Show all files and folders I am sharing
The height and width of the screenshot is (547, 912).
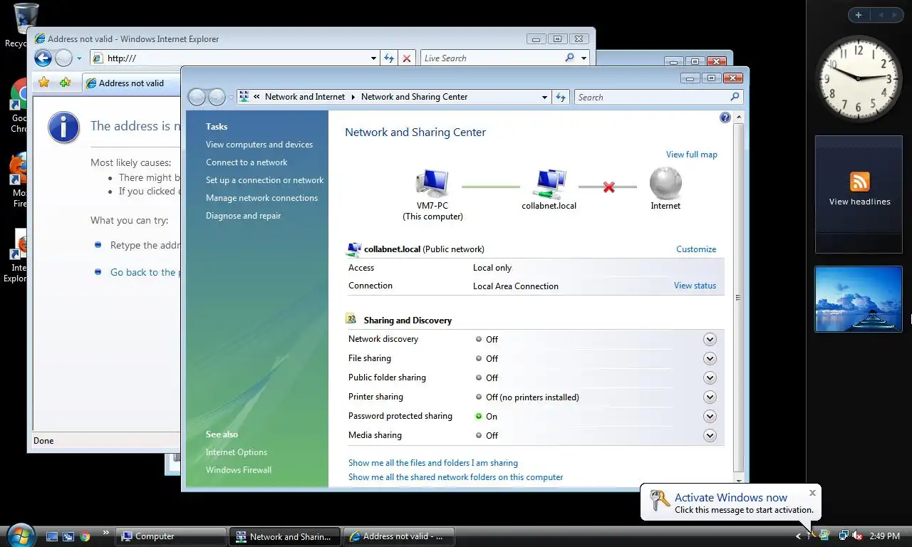(433, 463)
